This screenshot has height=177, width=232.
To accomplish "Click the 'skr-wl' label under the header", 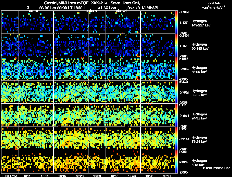I will pos(121,11).
